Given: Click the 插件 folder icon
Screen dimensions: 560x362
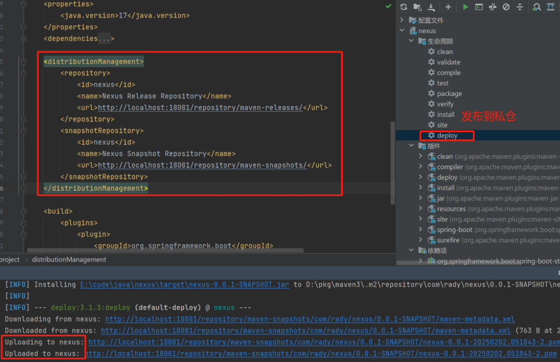Looking at the screenshot, I should pos(422,146).
